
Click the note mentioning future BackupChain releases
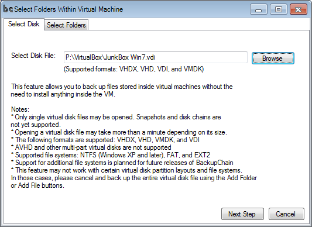point(122,163)
